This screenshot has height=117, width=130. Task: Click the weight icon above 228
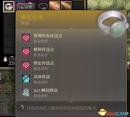click(x=5, y=59)
